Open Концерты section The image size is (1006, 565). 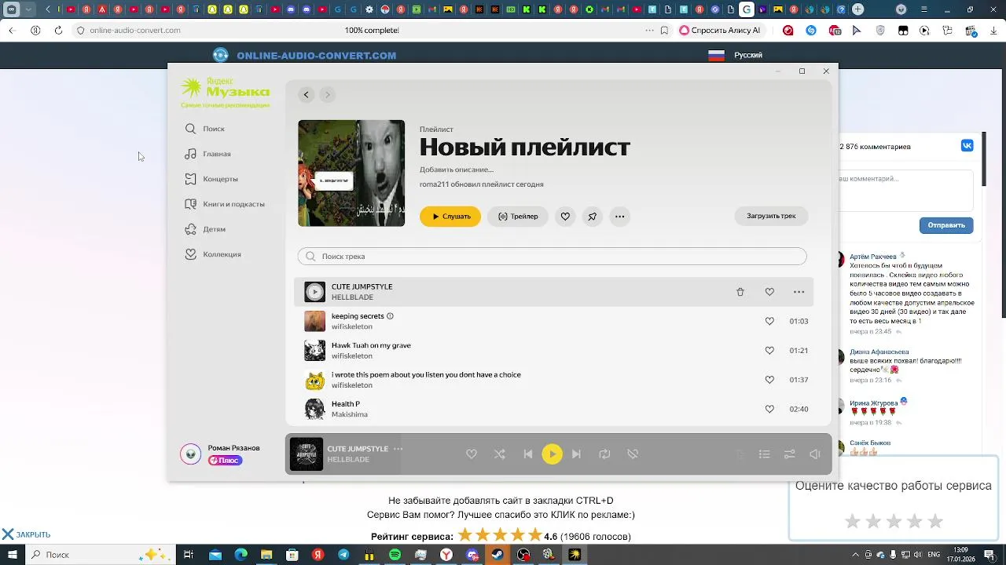pos(211,179)
